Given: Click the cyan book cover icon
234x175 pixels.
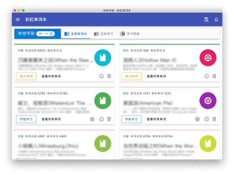Looking at the screenshot, I should (x=103, y=58).
